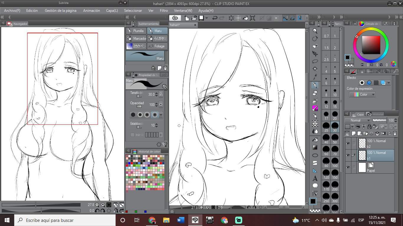This screenshot has width=403, height=226.
Task: Adjust layer opacity slider
Action: coord(379,120)
